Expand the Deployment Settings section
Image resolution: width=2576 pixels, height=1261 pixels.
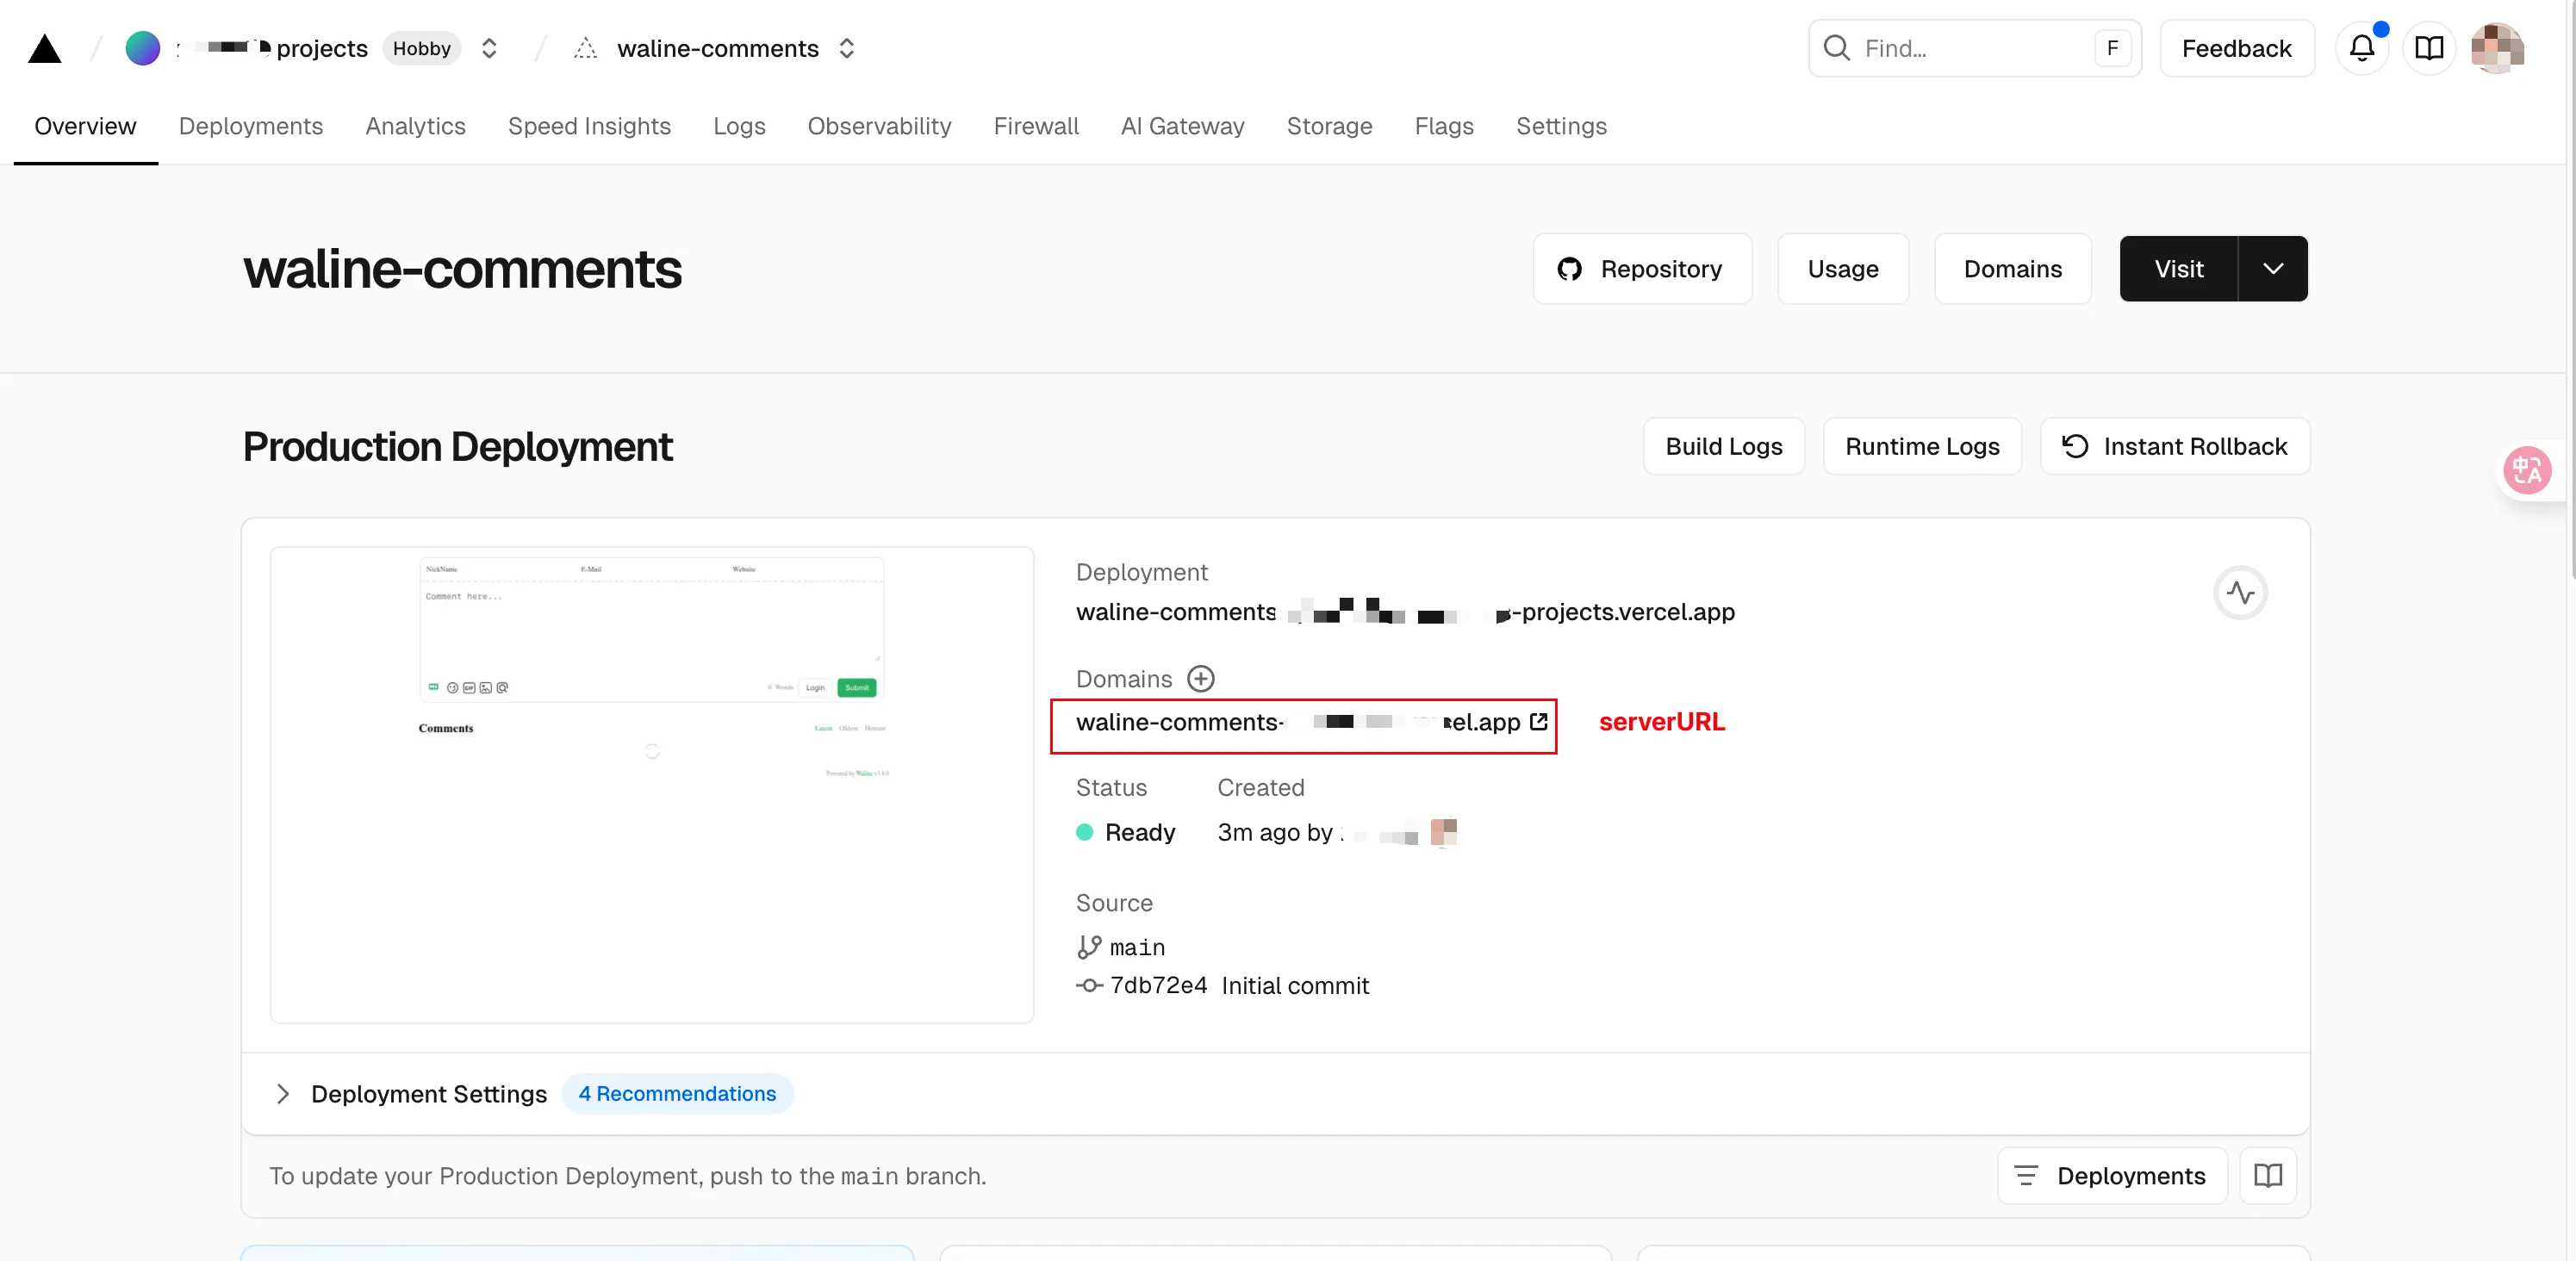(x=283, y=1093)
